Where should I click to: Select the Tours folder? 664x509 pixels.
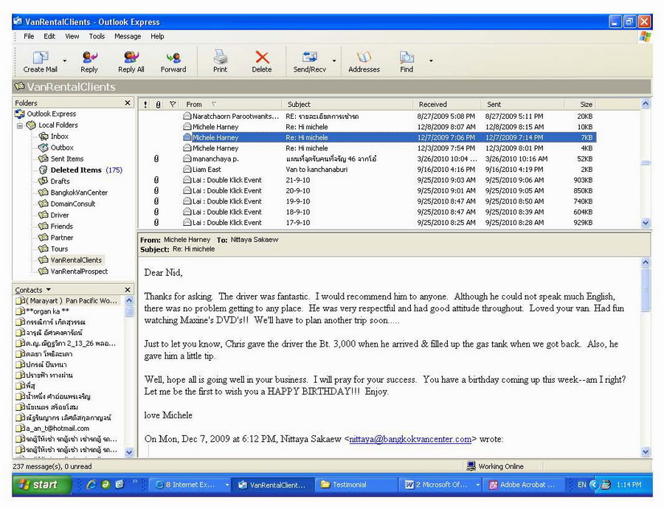click(53, 249)
